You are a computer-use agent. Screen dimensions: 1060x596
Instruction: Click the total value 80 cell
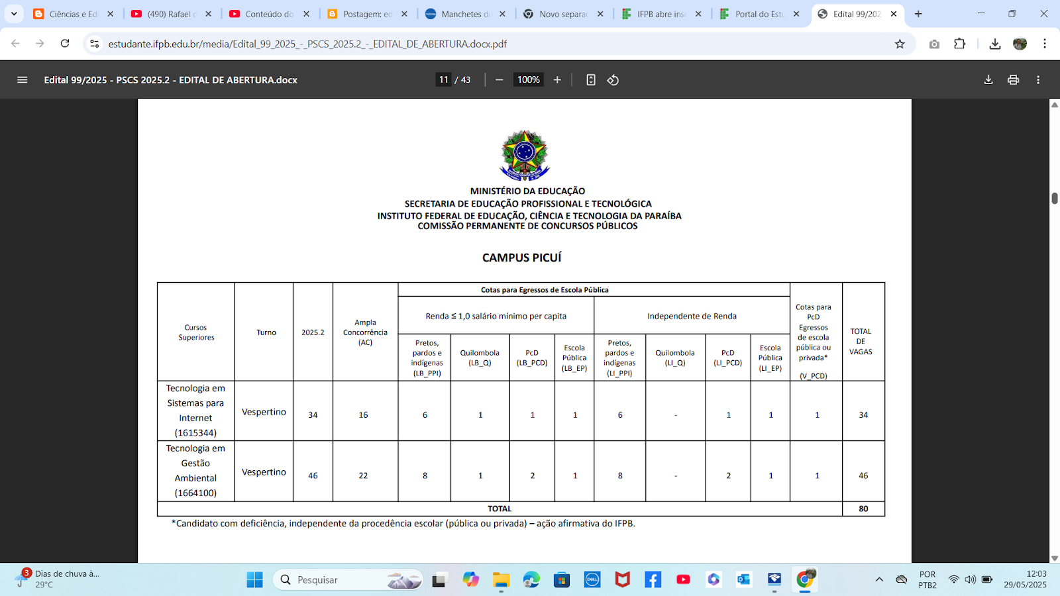(863, 509)
